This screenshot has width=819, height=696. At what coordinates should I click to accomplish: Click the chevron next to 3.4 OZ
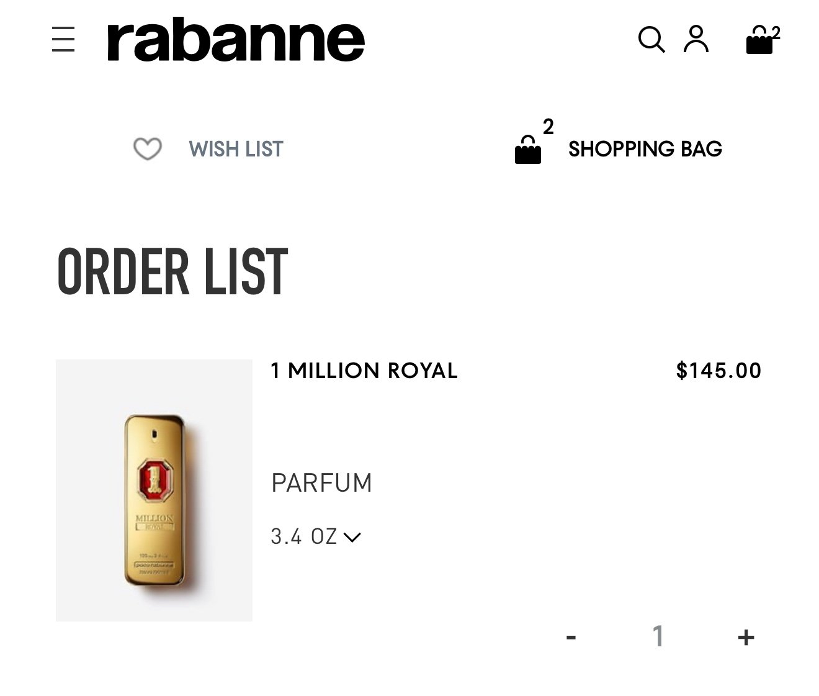click(352, 537)
